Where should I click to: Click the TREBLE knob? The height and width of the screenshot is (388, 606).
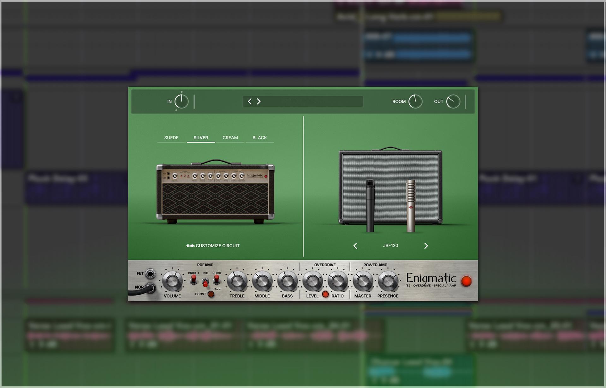pos(237,281)
